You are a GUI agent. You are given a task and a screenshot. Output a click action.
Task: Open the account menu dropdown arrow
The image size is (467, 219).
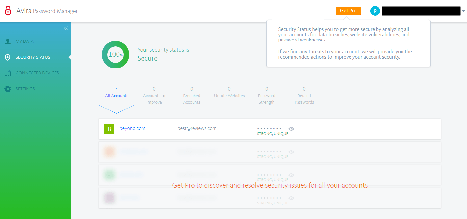coord(464,11)
